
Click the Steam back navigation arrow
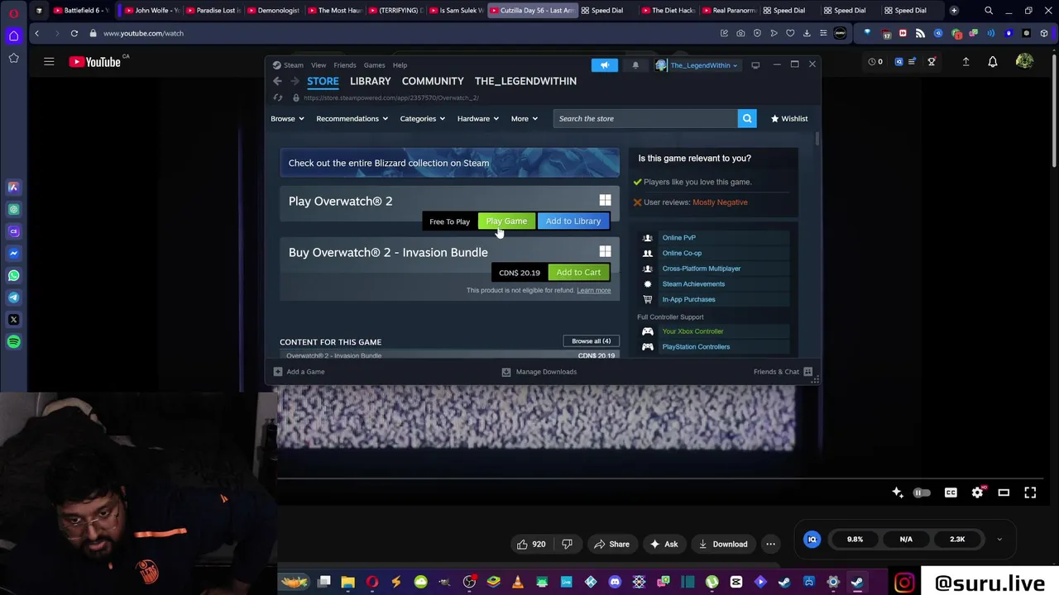point(277,81)
